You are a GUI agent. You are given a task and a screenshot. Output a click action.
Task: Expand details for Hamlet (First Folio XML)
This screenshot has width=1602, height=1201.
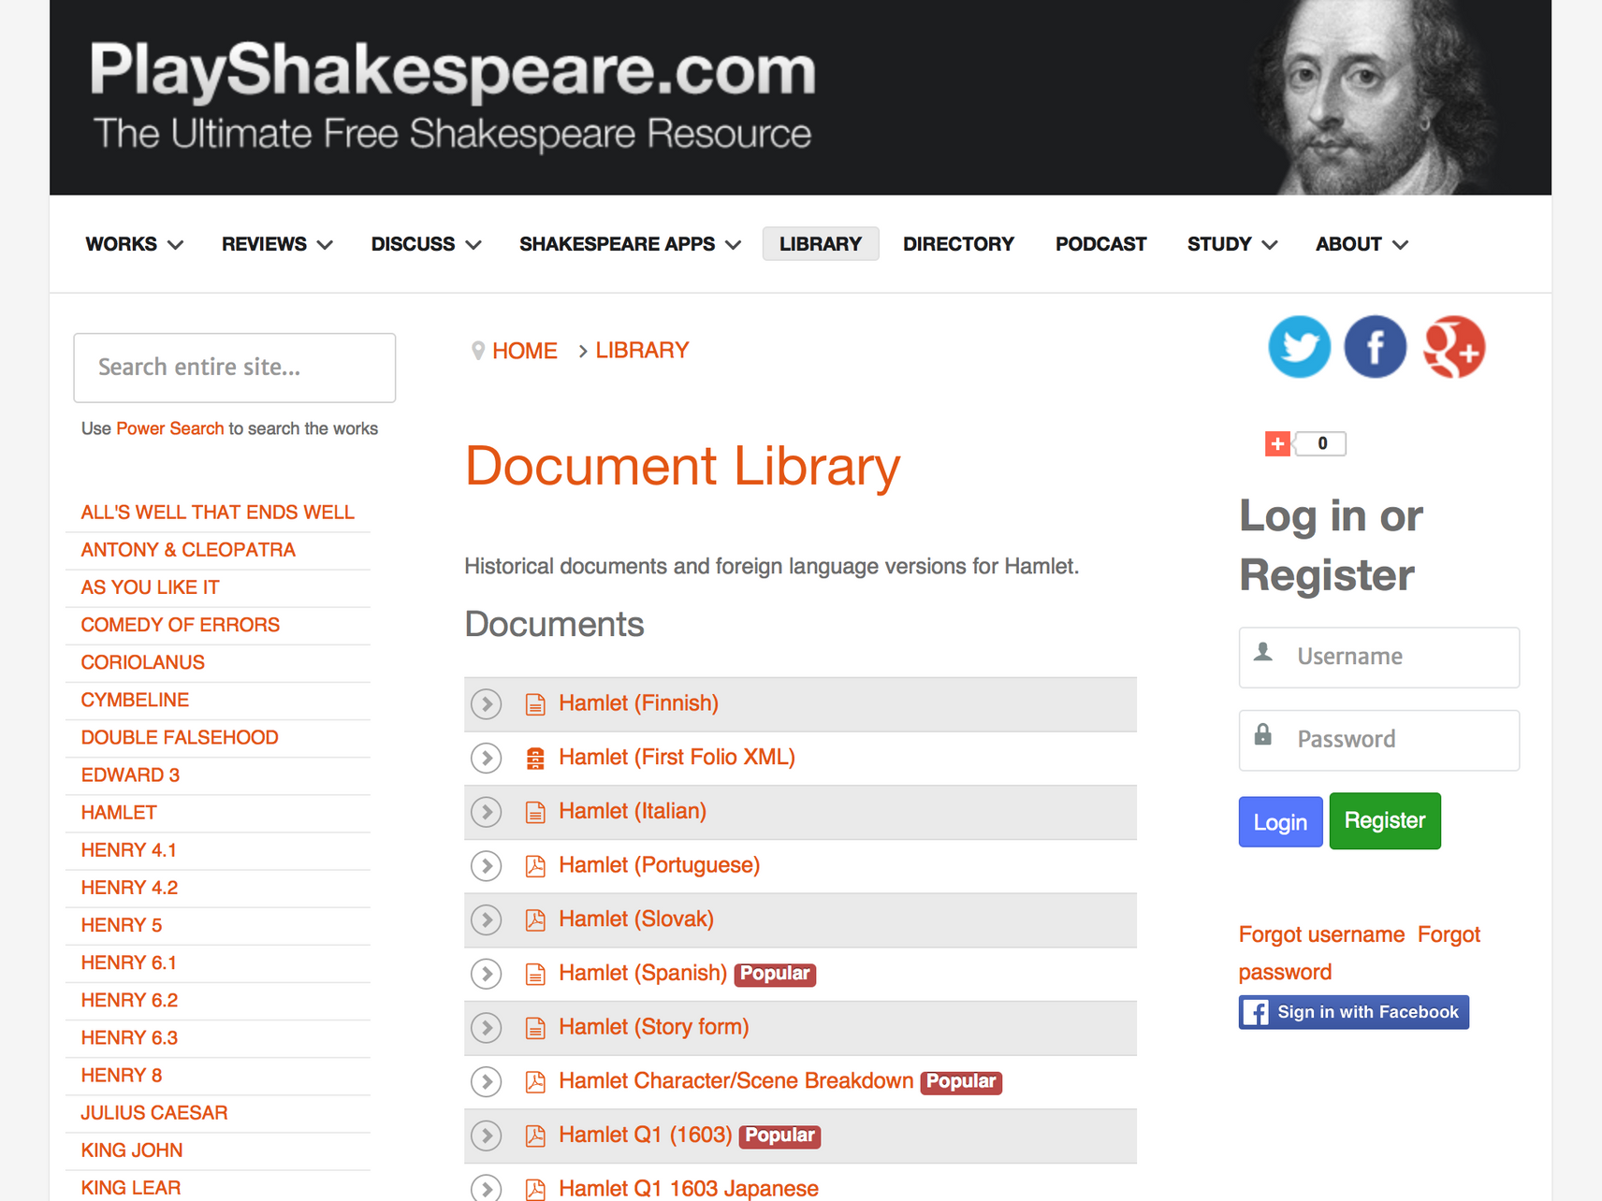[x=487, y=758]
